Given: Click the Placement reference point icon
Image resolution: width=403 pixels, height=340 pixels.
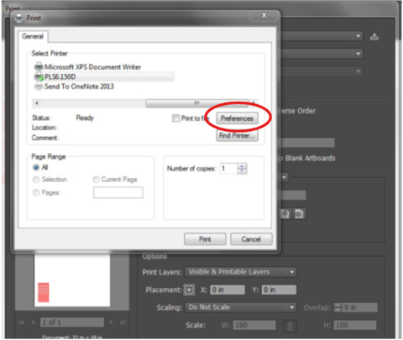Looking at the screenshot, I should coord(189,290).
